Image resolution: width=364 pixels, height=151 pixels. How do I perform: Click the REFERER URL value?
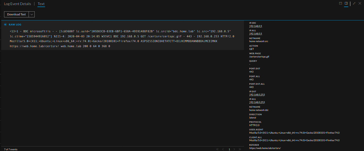(x=265, y=148)
